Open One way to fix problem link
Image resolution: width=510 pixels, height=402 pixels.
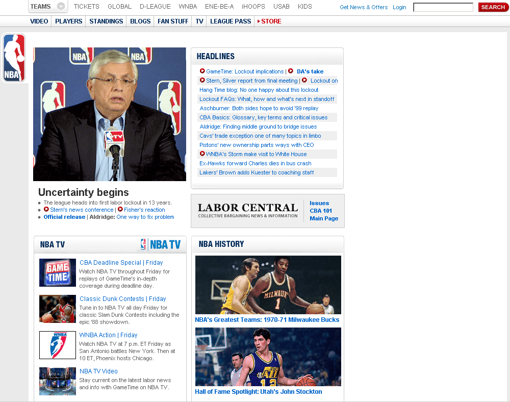(145, 217)
